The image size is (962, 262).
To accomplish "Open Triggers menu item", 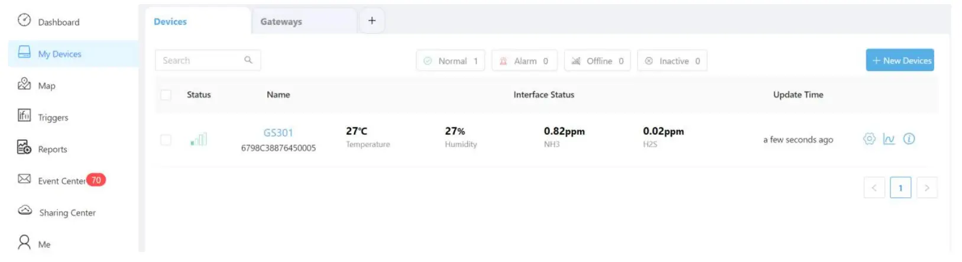I will 53,117.
